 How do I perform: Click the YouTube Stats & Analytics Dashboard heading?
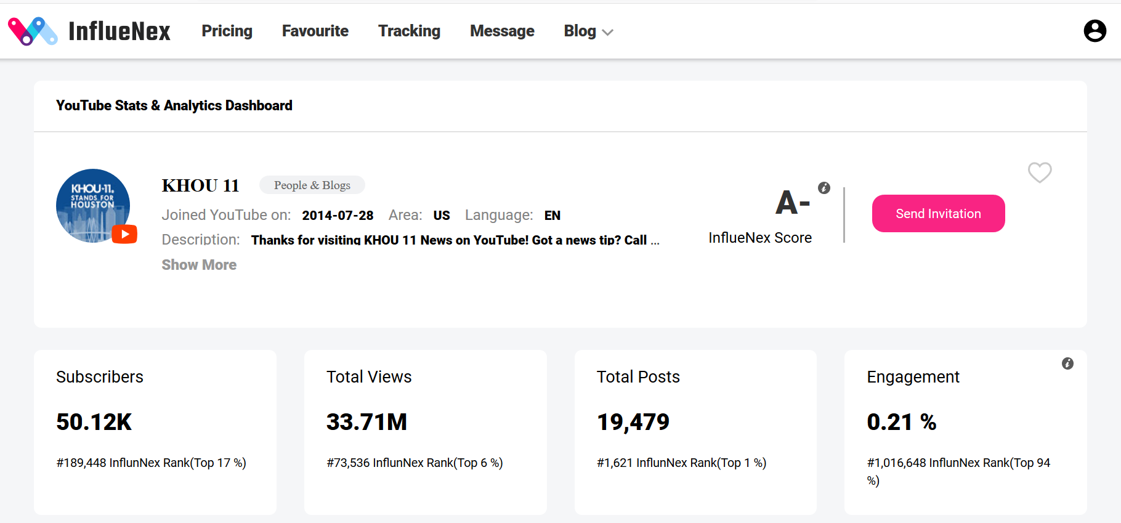click(x=174, y=105)
